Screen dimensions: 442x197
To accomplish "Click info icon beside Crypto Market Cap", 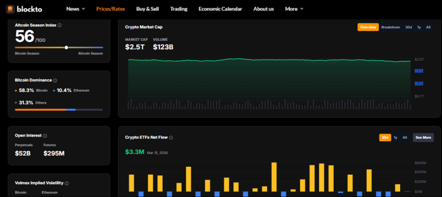I will click(166, 27).
